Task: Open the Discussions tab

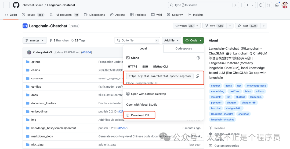Action: (95, 15)
